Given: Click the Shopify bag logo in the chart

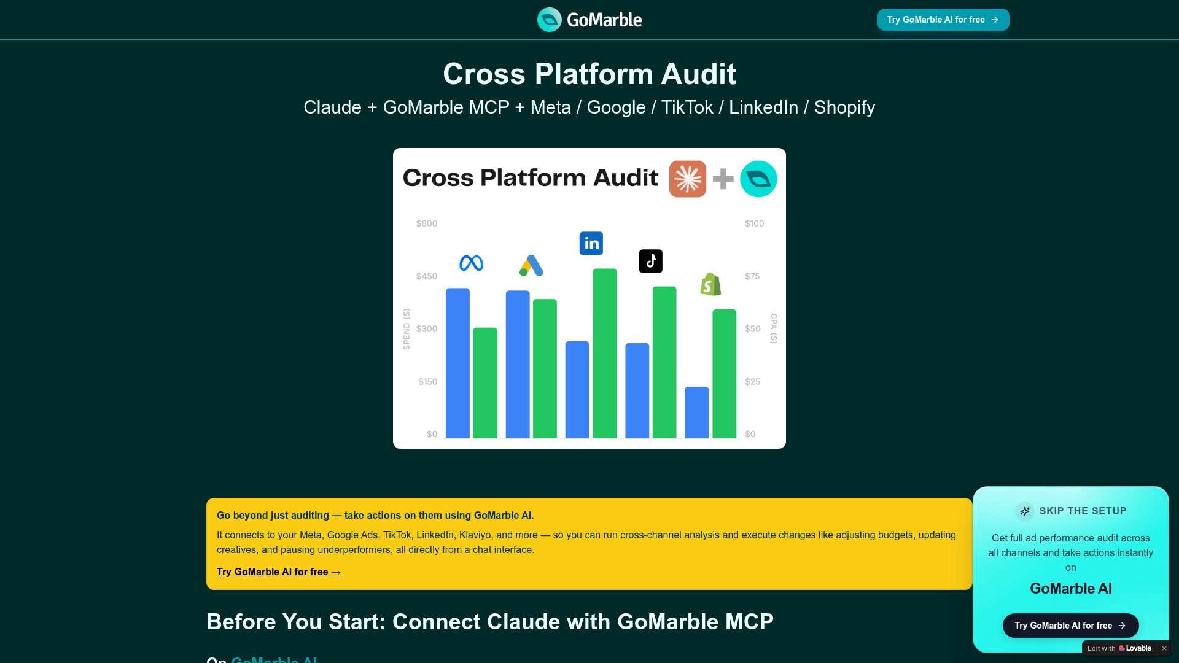Looking at the screenshot, I should point(710,284).
